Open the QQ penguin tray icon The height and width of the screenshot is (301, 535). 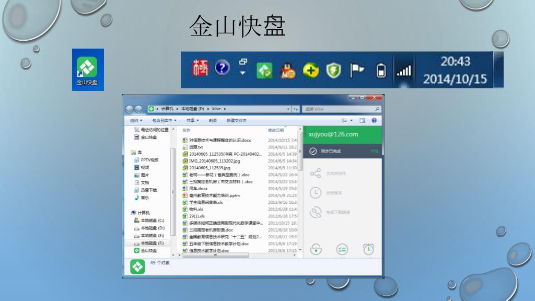[288, 71]
